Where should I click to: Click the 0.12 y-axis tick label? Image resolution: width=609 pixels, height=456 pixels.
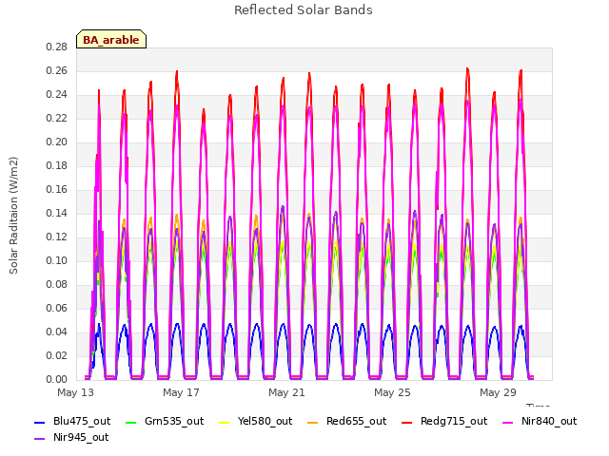click(57, 237)
